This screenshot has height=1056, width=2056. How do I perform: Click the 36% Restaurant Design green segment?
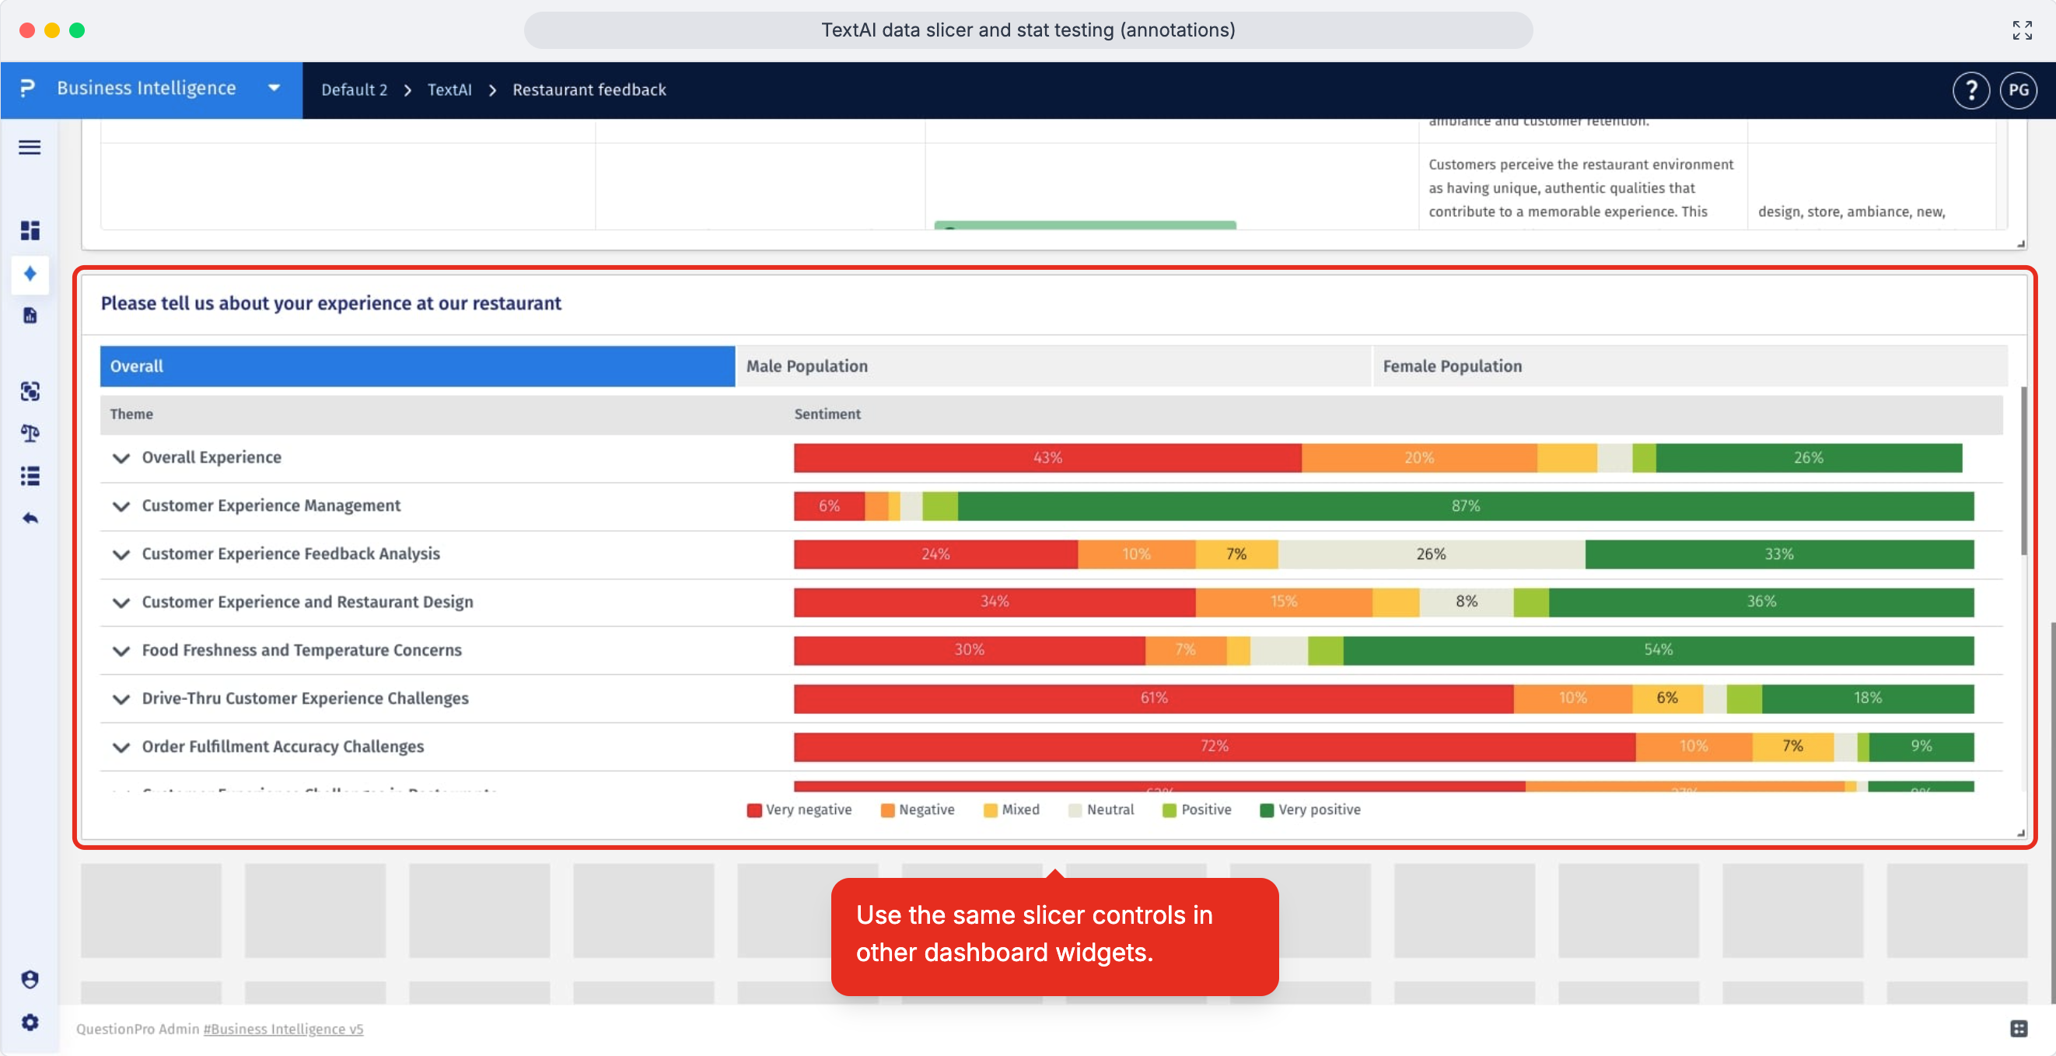tap(1761, 602)
